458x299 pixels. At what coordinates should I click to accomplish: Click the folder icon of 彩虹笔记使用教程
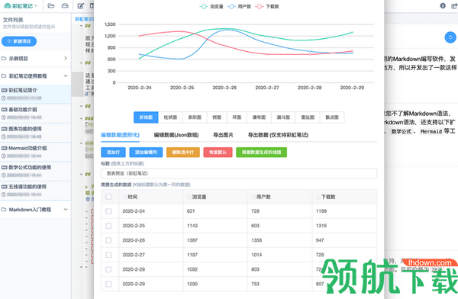coord(4,76)
